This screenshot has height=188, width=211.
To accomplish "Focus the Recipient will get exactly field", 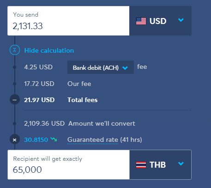I will click(x=68, y=164).
